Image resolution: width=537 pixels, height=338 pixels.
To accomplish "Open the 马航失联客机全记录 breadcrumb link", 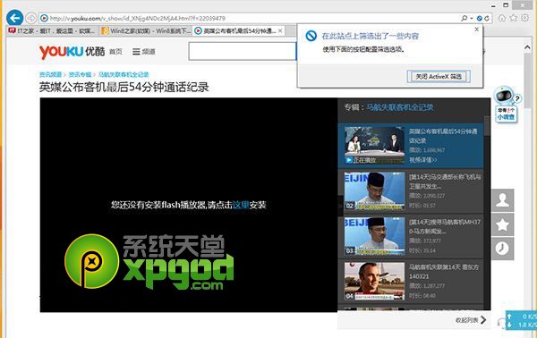I will coord(124,74).
